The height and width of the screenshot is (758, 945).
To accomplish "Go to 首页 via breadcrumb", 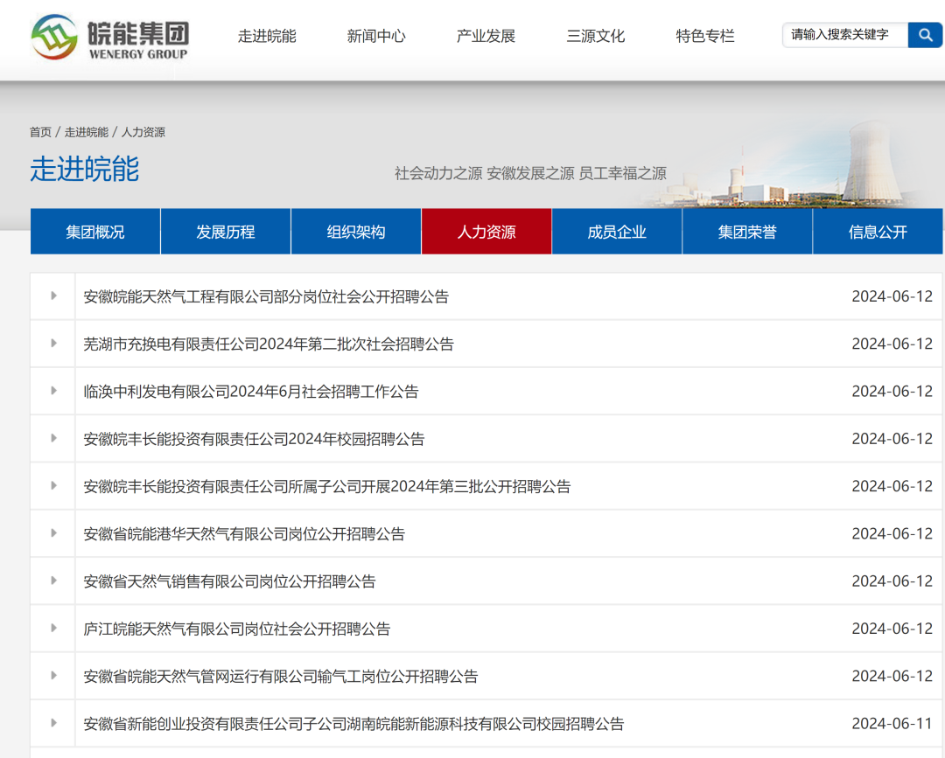I will pos(40,132).
